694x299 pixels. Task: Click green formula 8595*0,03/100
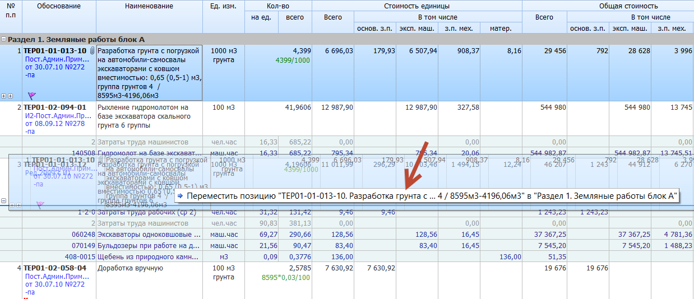286,277
